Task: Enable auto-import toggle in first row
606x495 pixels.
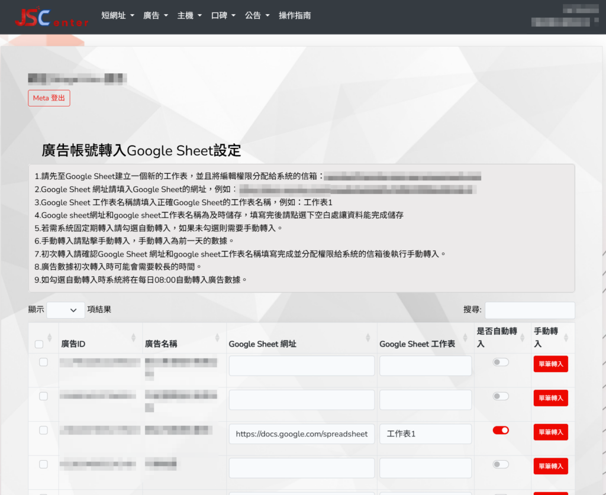Action: pyautogui.click(x=501, y=362)
